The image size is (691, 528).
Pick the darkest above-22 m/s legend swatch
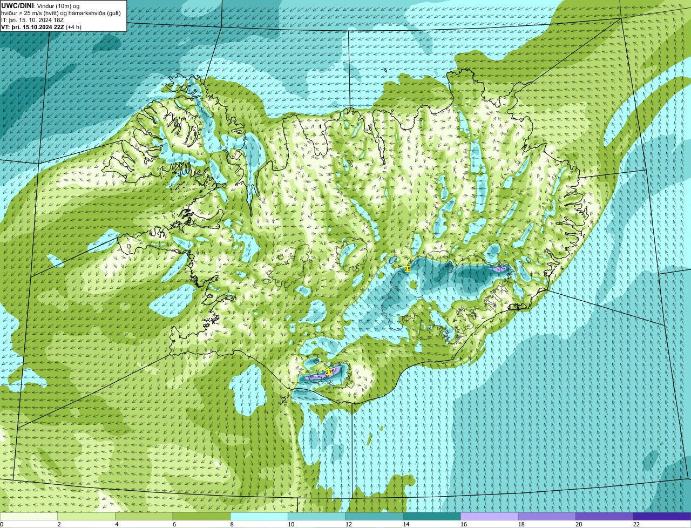(x=662, y=516)
